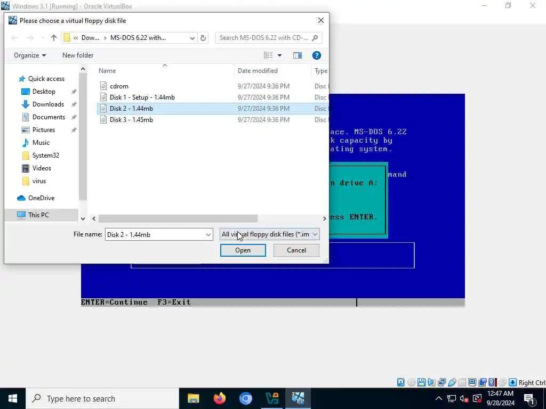Click the recording indicator in VirtualBox status bar
This screenshot has height=409, width=546.
[482, 382]
